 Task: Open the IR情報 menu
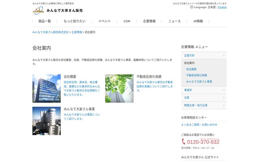[x=198, y=21]
